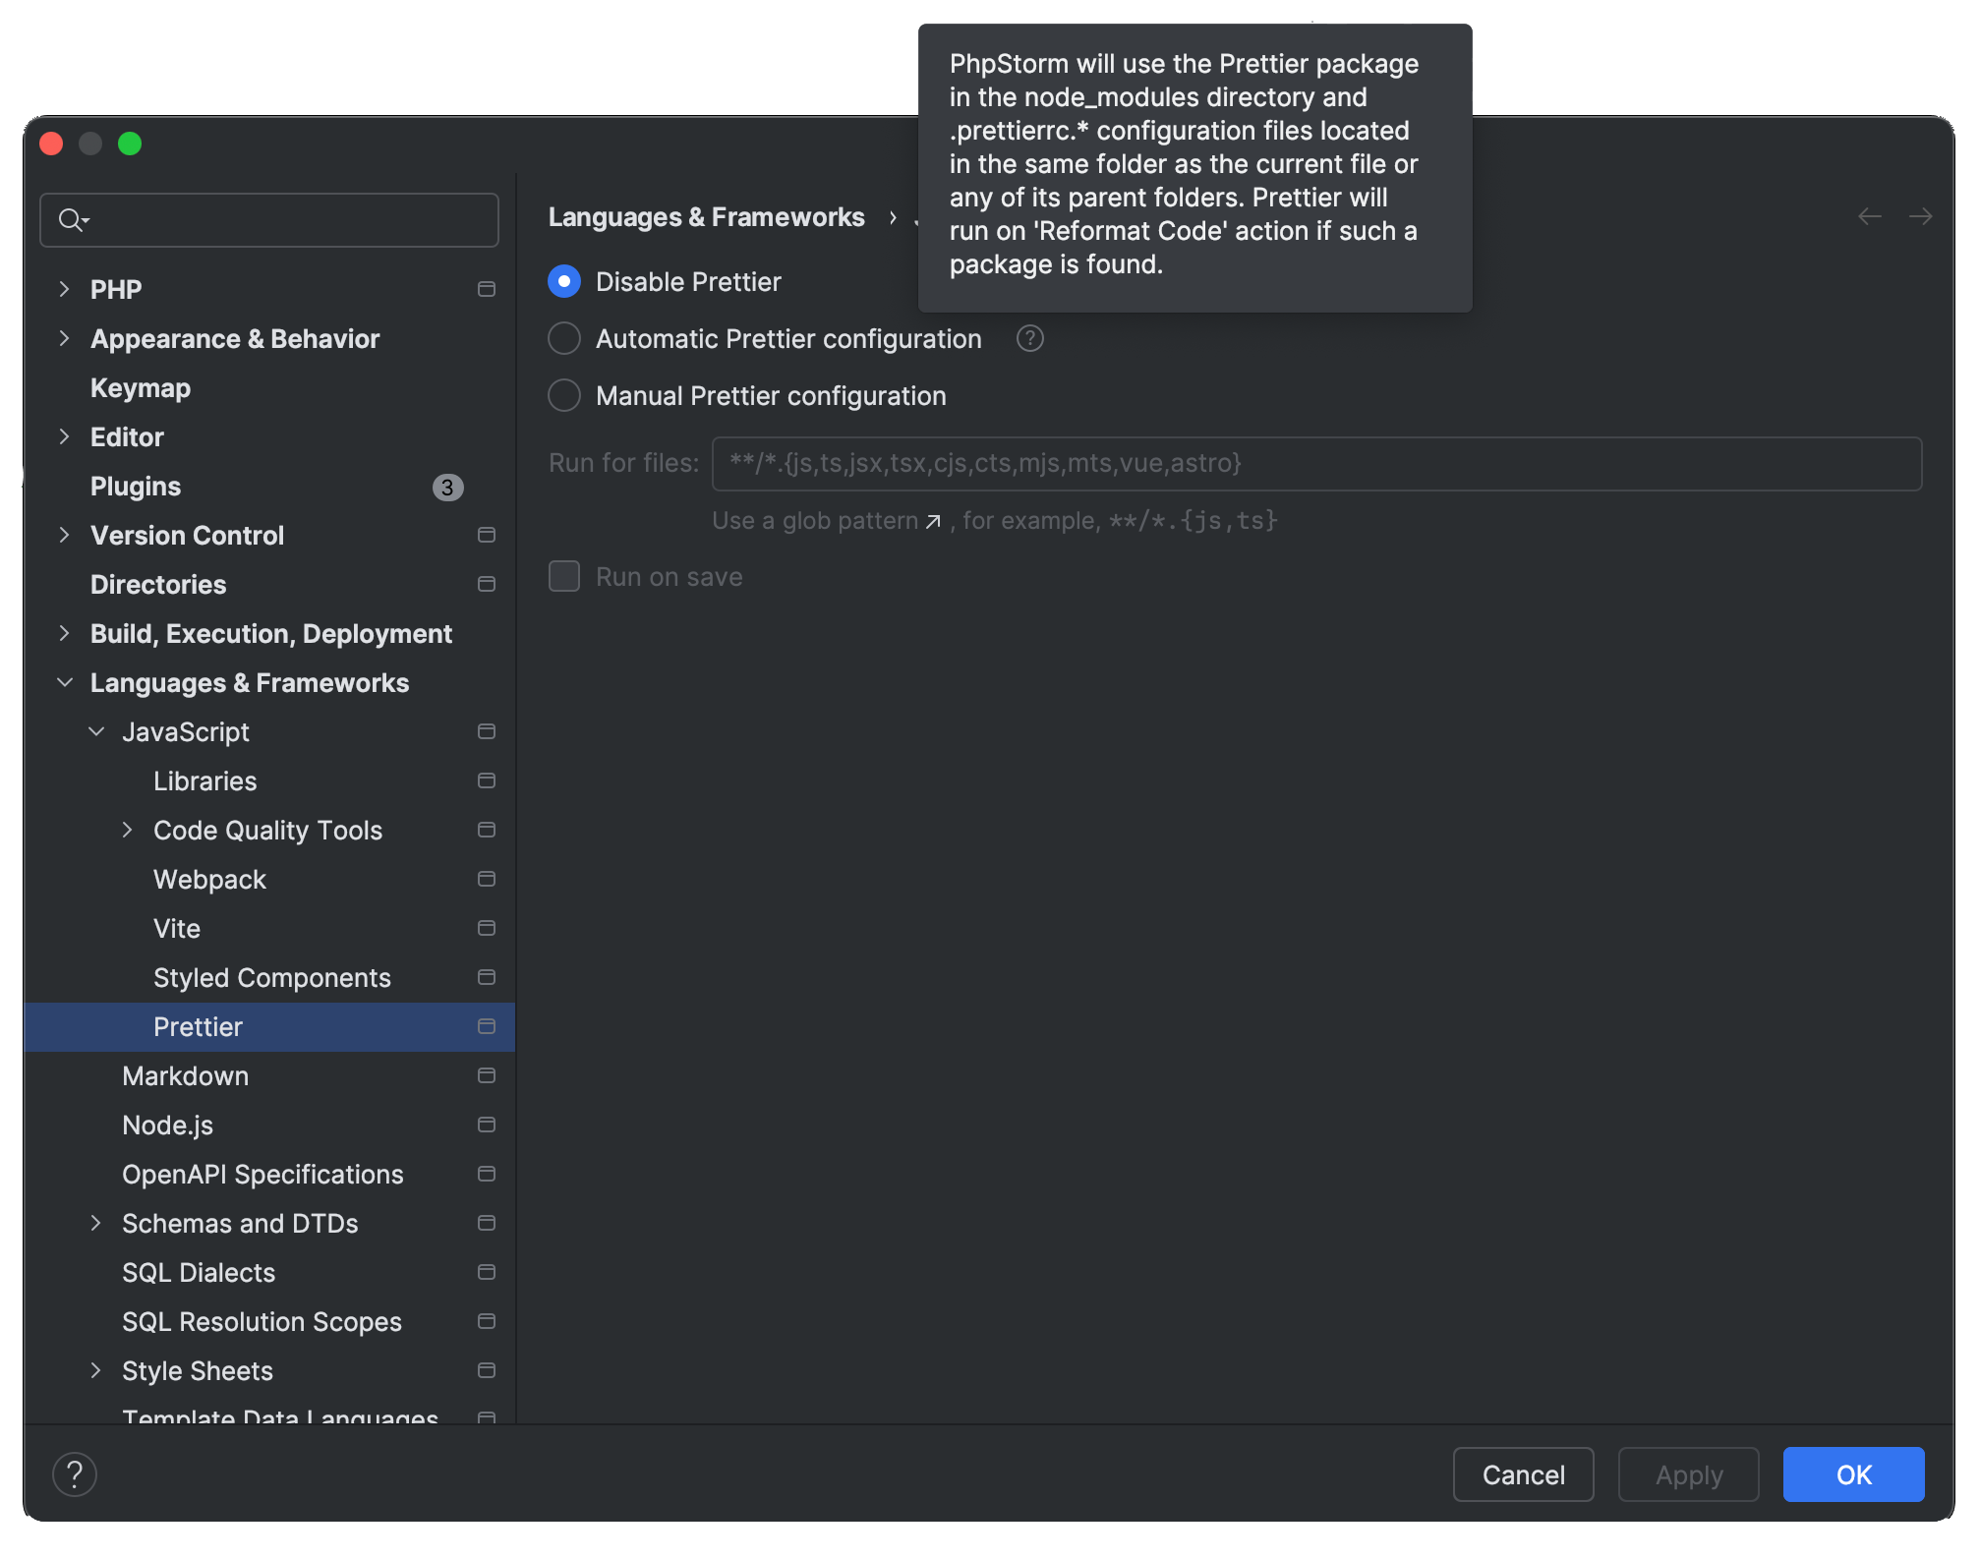This screenshot has height=1559, width=1980.
Task: Click the Run for files pattern field
Action: (1315, 463)
